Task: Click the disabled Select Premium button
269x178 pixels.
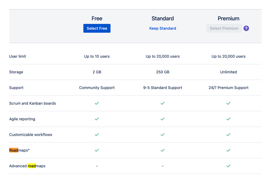Action: coord(224,28)
